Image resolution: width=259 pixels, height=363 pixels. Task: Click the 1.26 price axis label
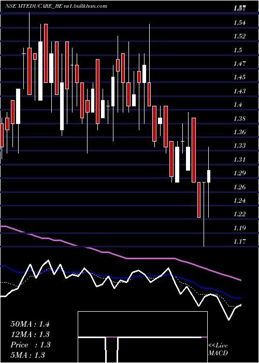click(x=239, y=187)
